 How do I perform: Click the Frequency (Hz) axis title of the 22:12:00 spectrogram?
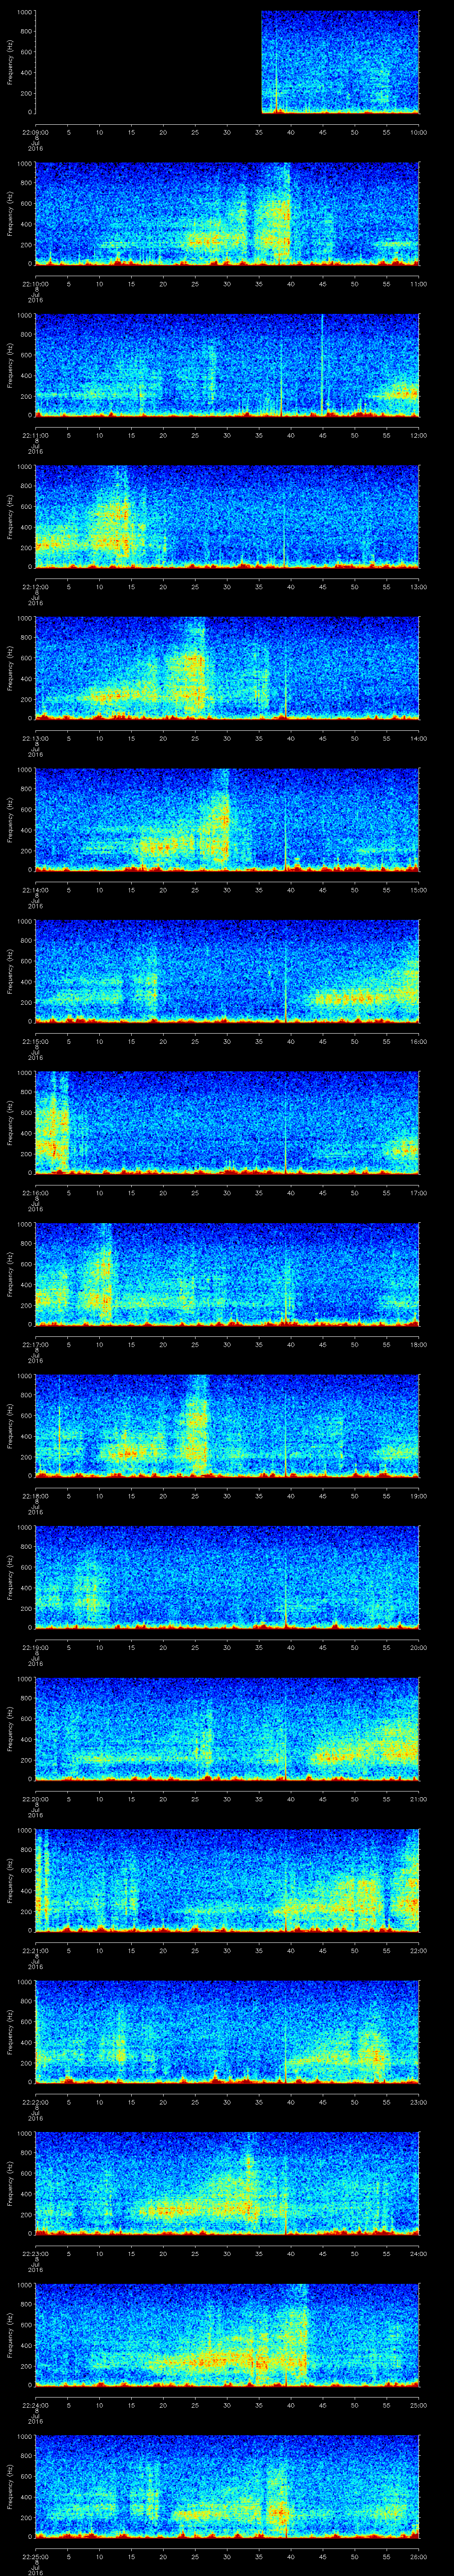point(10,516)
